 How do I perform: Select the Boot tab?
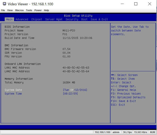pos(85,19)
